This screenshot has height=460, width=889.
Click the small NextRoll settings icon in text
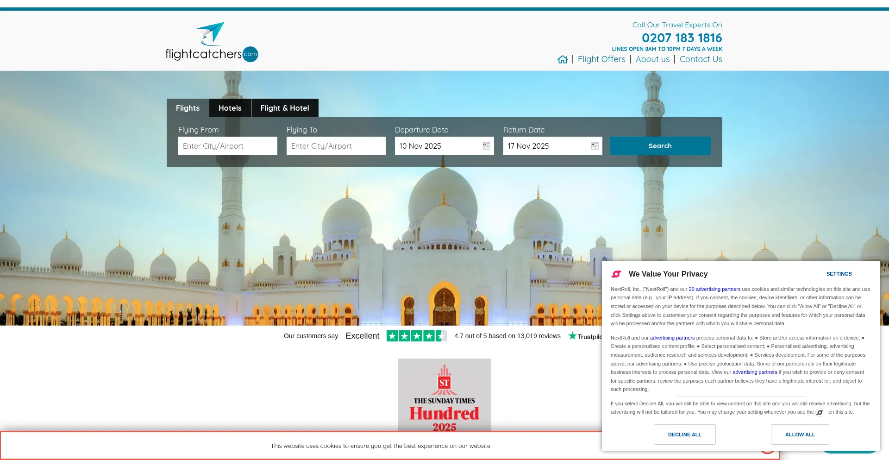[x=820, y=412]
